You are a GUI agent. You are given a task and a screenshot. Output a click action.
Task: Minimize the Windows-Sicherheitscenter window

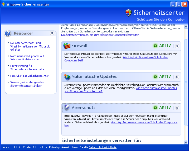click(173, 4)
